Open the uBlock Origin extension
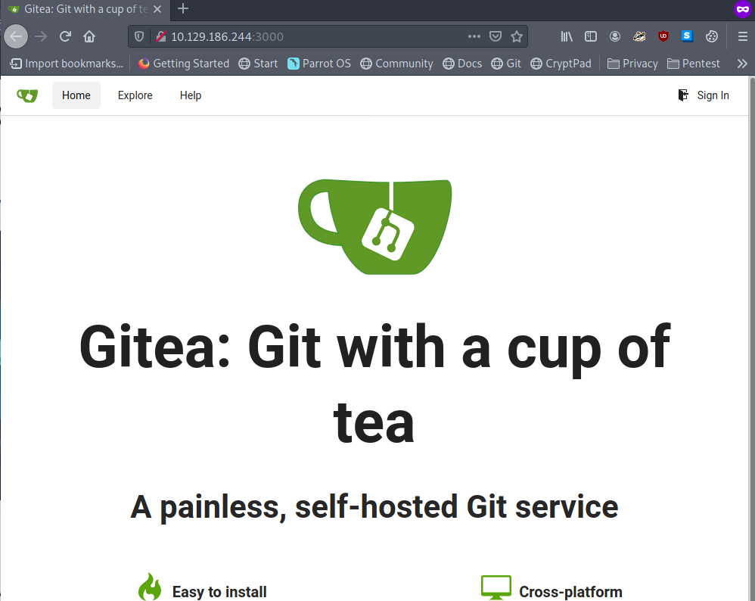Screen dimensions: 755x601 point(663,36)
